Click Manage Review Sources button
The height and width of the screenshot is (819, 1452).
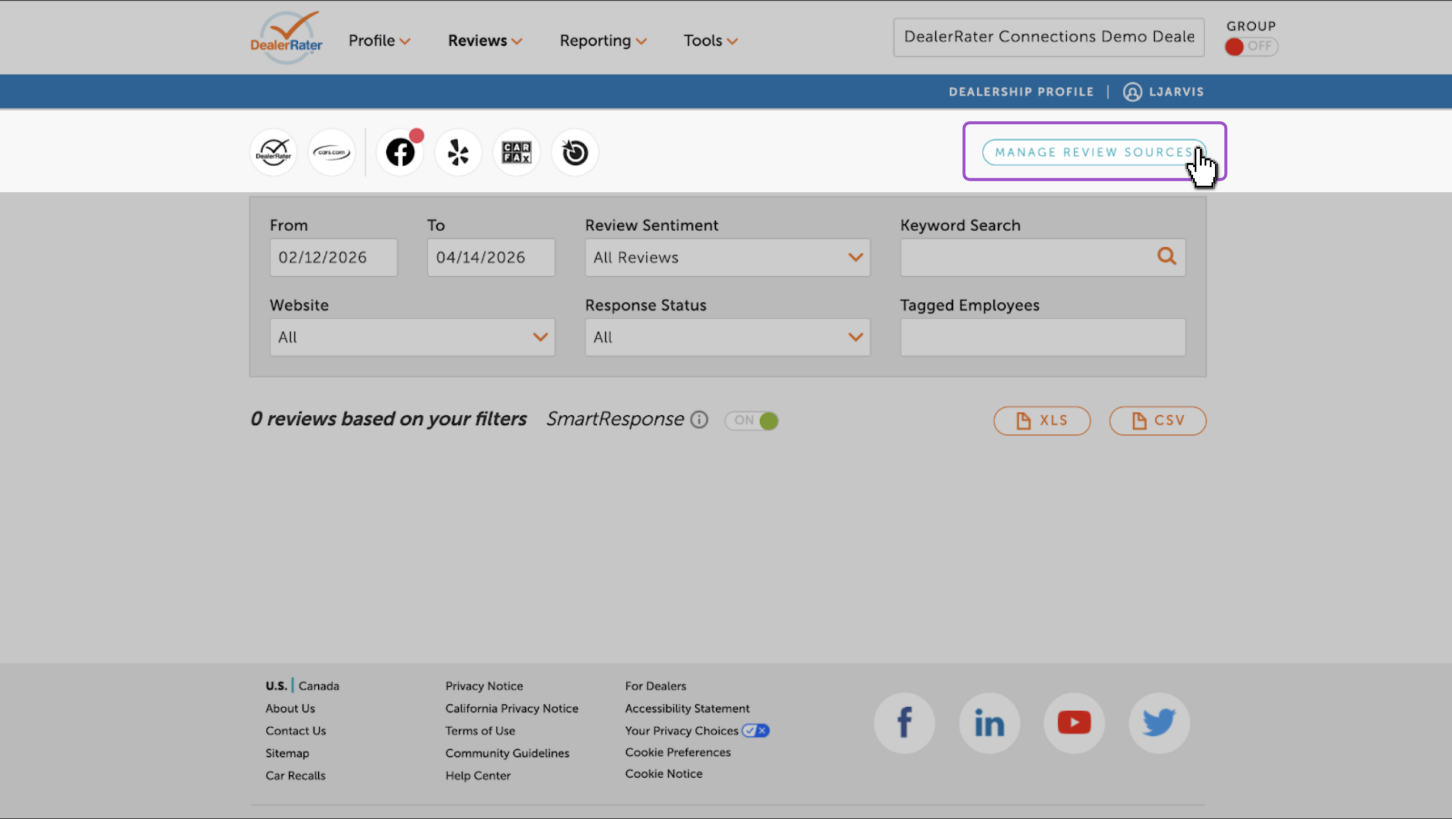coord(1094,152)
